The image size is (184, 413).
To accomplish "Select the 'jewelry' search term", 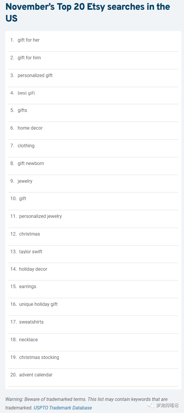I will (x=25, y=181).
